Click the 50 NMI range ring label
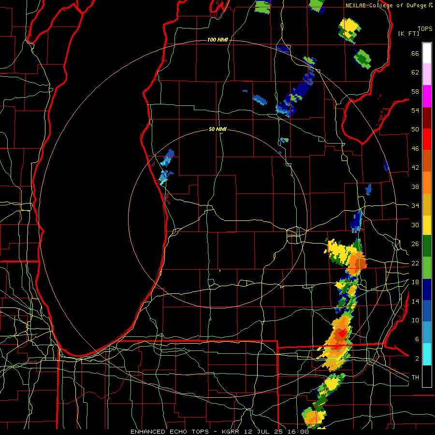The height and width of the screenshot is (435, 435). [x=217, y=129]
